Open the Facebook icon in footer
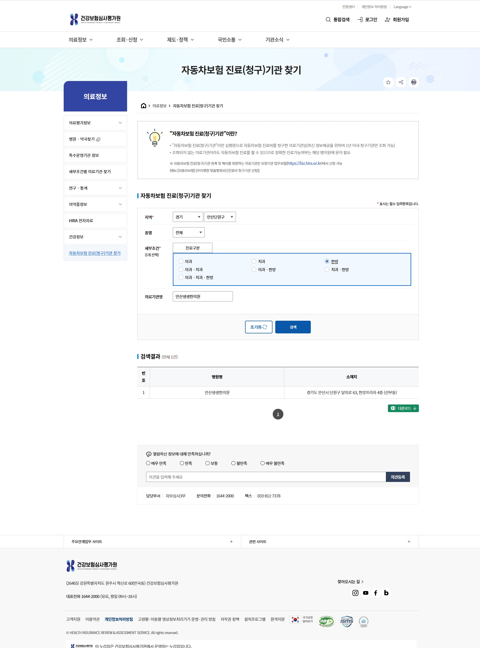The width and height of the screenshot is (480, 648). (x=376, y=593)
